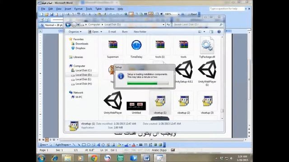The width and height of the screenshot is (289, 162).
Task: Open the Help menu in Word
Action: [x=120, y=9]
